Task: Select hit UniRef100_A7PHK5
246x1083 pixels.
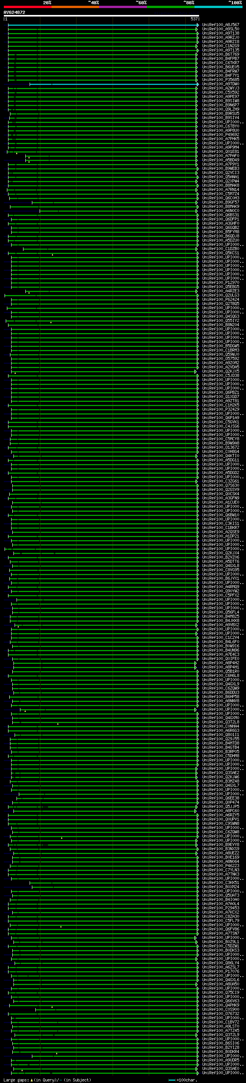Action: [x=221, y=139]
